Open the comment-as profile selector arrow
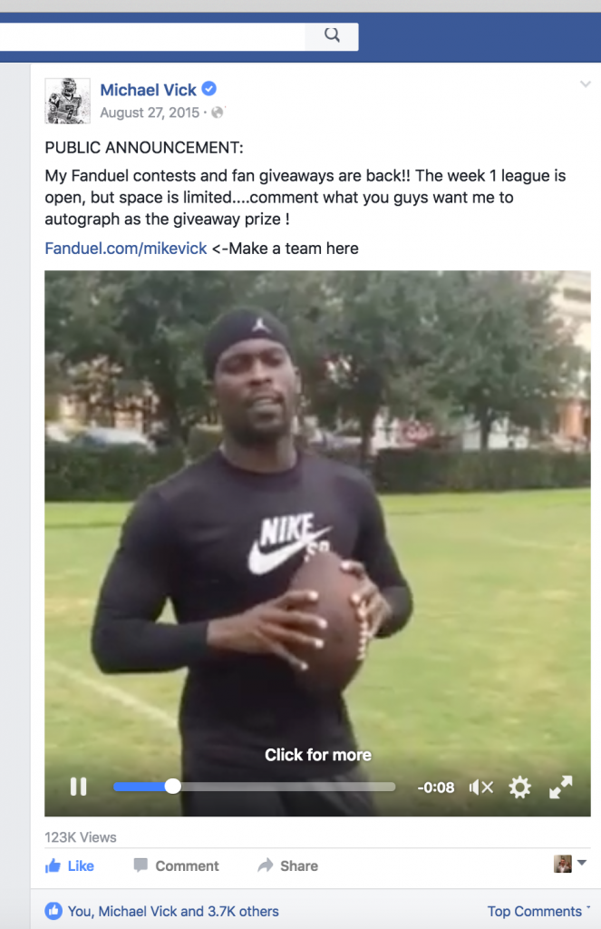Screen dimensions: 601x929 581,864
